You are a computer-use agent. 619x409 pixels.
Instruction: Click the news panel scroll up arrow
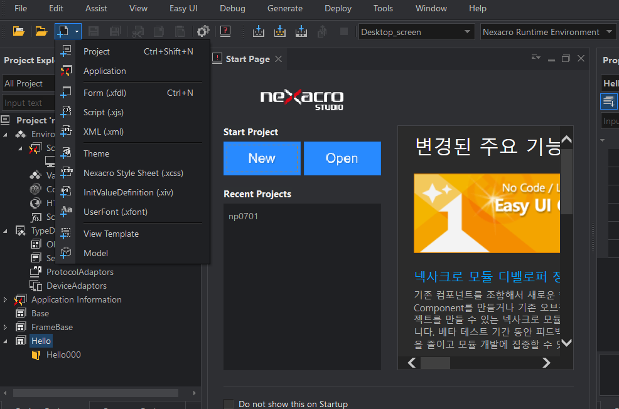point(566,139)
